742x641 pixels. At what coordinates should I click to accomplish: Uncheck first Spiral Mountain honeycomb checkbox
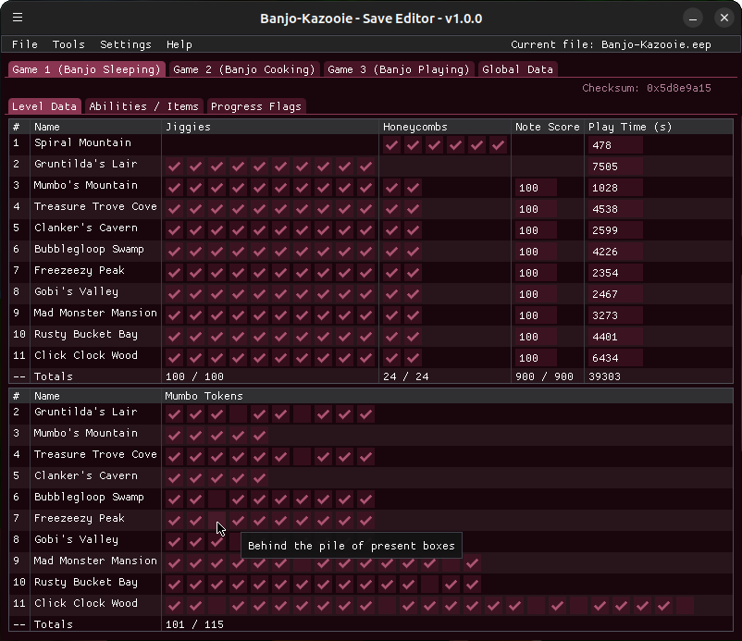(x=392, y=145)
